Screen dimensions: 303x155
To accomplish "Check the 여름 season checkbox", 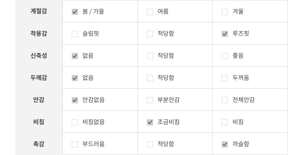I will point(150,12).
